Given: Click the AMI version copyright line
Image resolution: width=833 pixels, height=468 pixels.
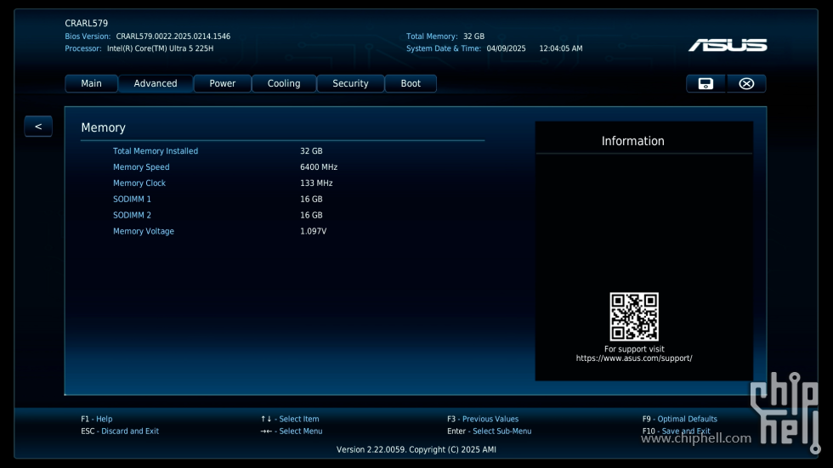Looking at the screenshot, I should pos(416,450).
